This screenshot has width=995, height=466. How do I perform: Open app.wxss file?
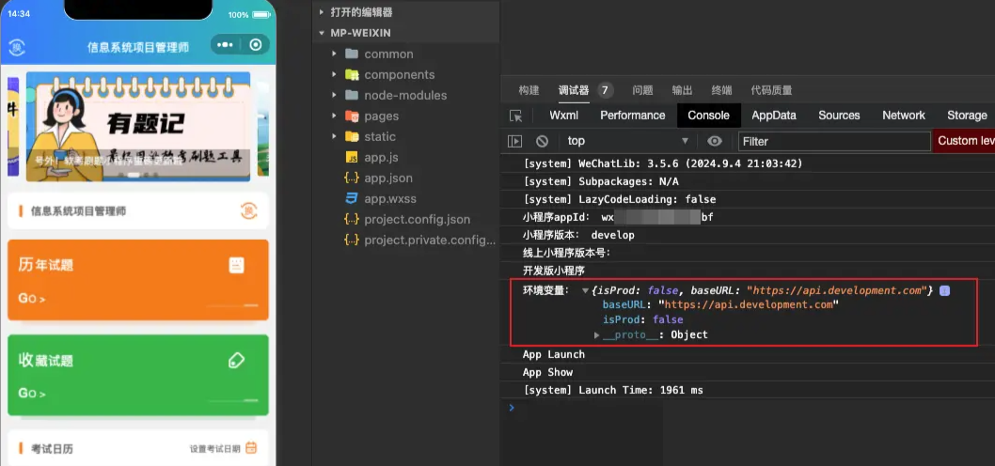tap(390, 198)
